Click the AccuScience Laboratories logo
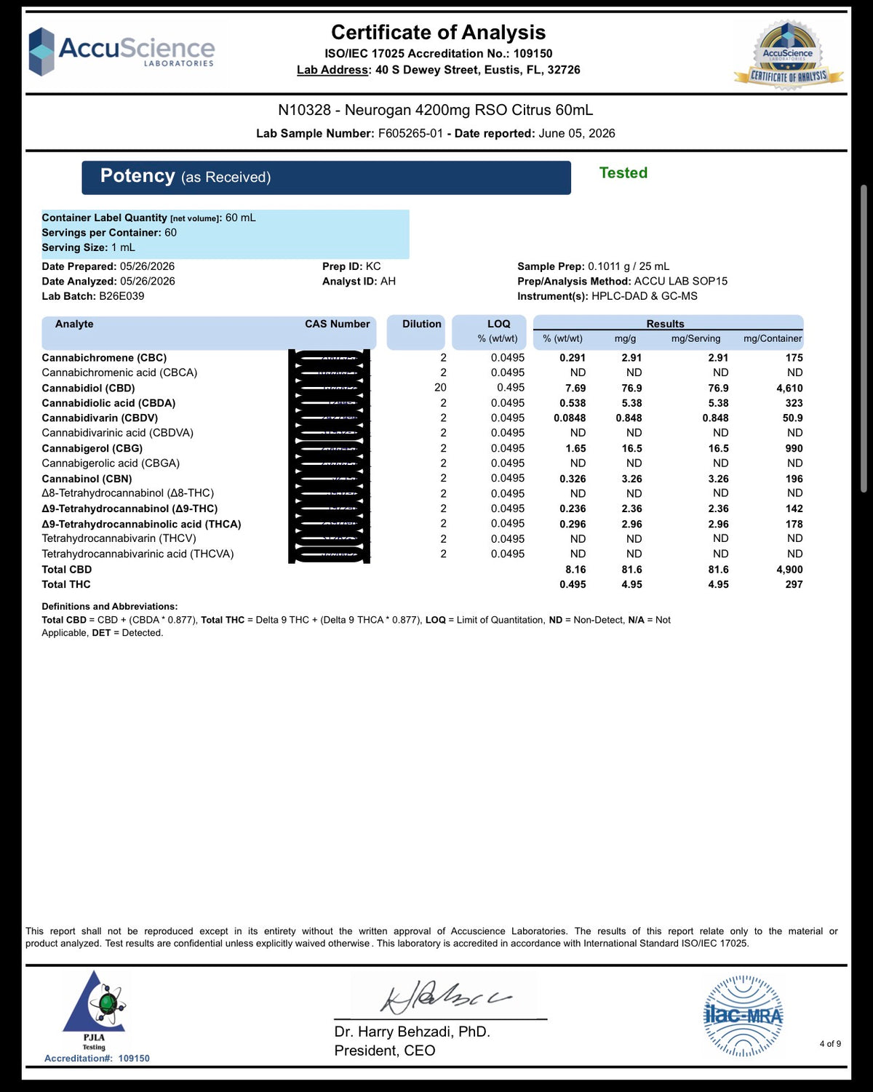The image size is (873, 1092). click(121, 52)
